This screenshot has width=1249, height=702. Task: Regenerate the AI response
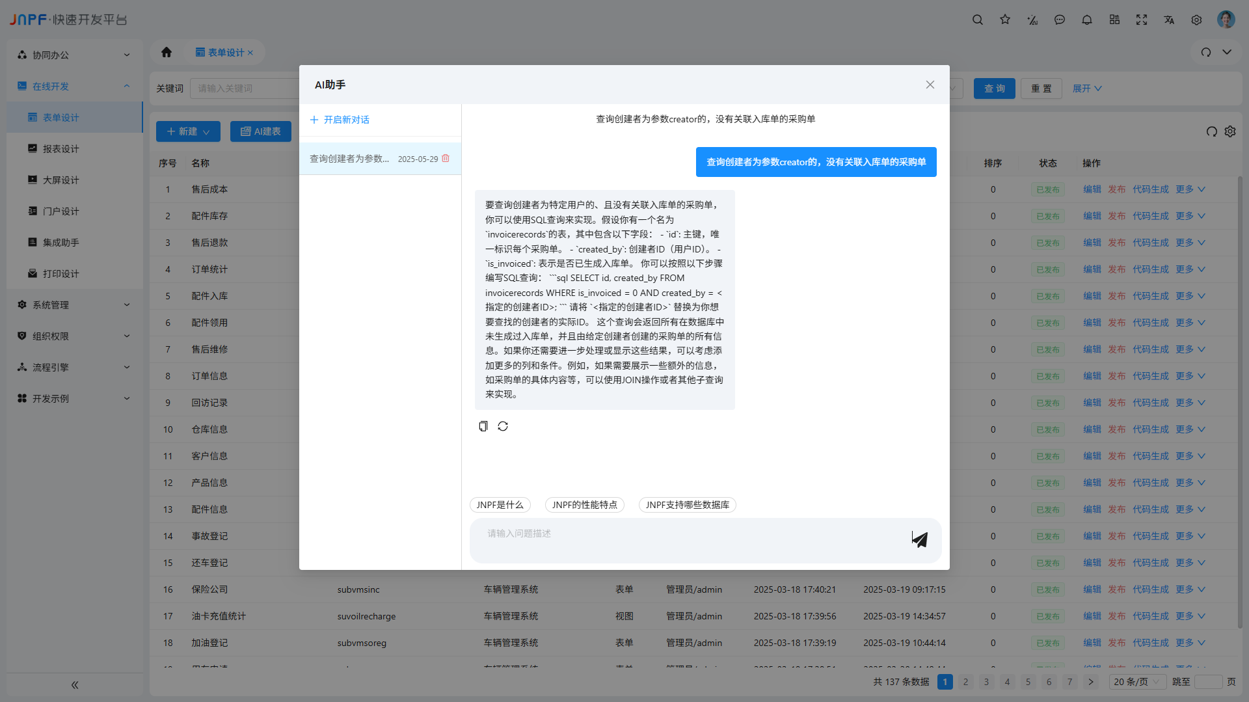tap(503, 426)
